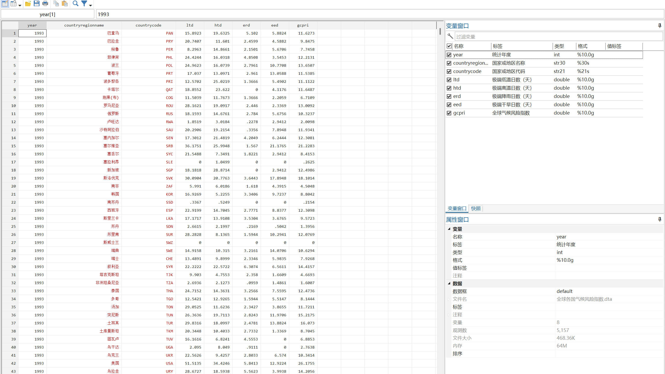Print data using printer icon

click(45, 4)
